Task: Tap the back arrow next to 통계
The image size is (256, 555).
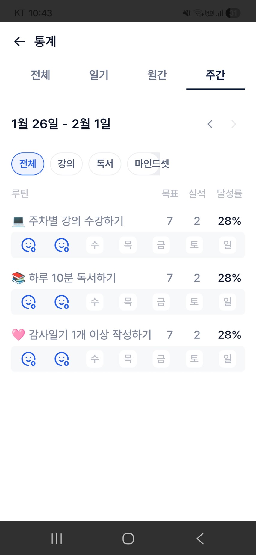Action: pos(20,41)
